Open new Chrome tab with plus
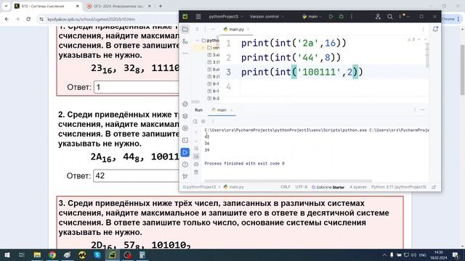The width and height of the screenshot is (465, 261). click(x=161, y=6)
